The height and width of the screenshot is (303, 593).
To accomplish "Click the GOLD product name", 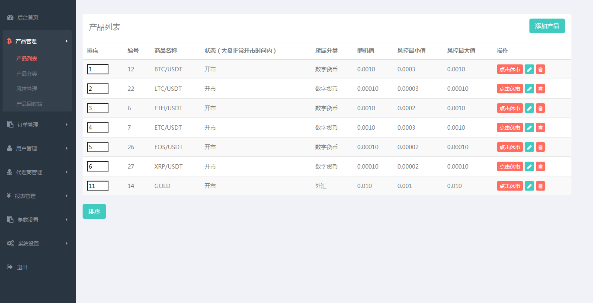I will tap(162, 186).
